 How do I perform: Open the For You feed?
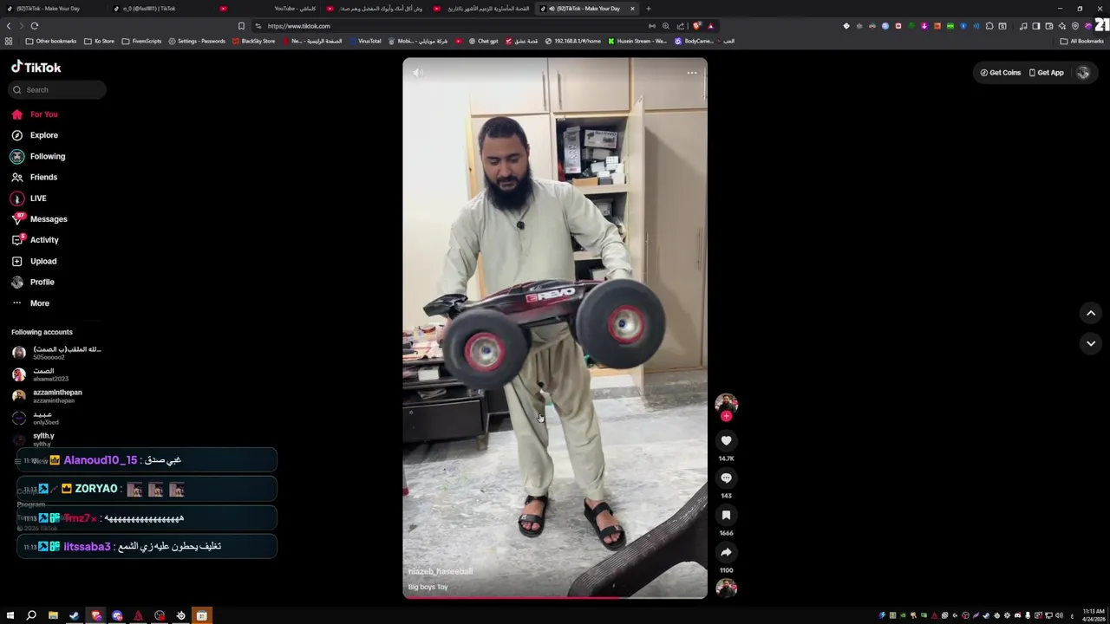[x=35, y=114]
